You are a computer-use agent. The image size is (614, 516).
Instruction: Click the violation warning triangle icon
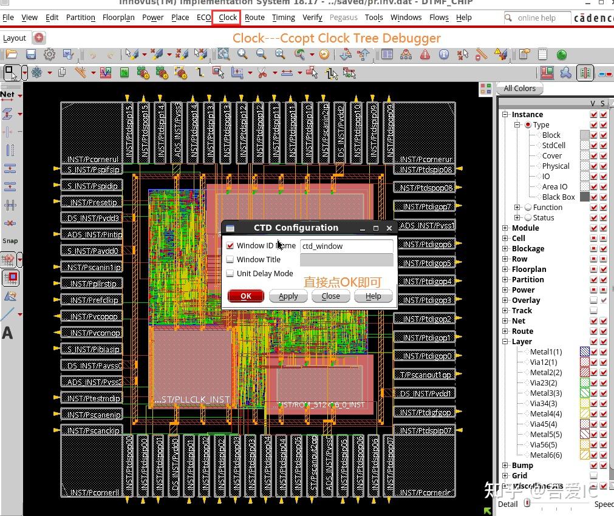(425, 55)
